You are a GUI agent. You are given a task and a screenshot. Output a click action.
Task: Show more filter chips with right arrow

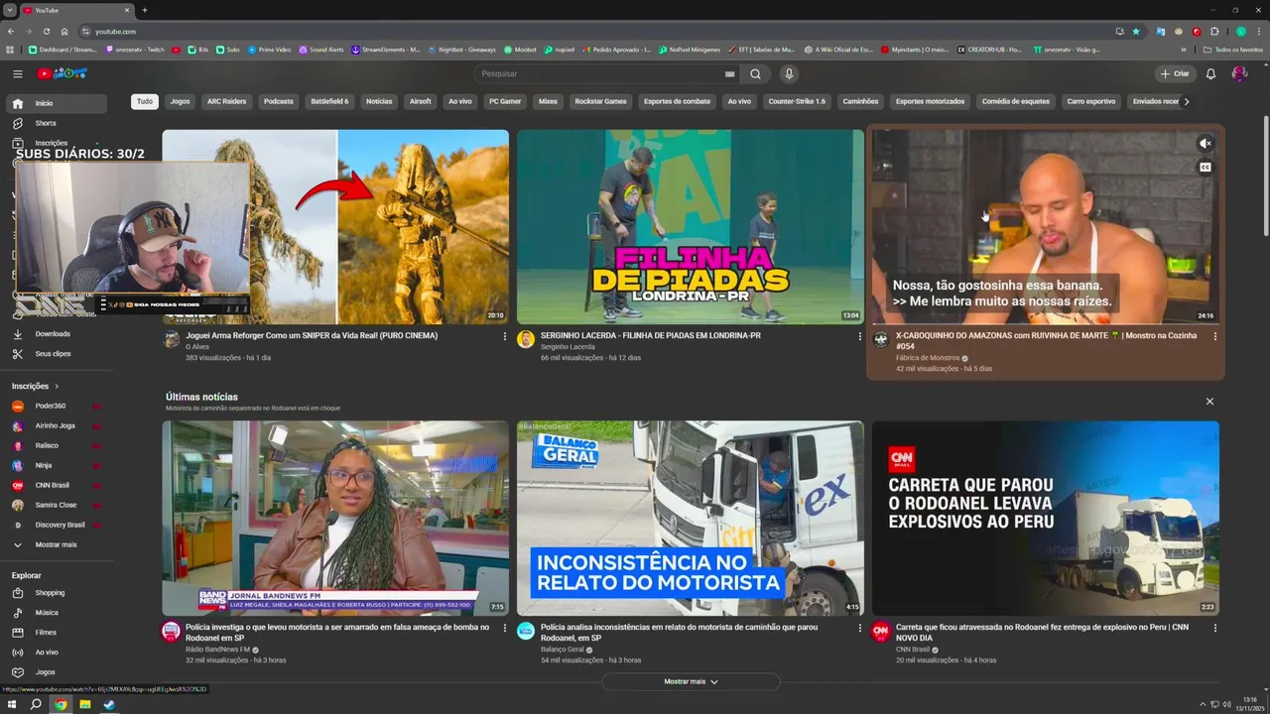point(1186,101)
